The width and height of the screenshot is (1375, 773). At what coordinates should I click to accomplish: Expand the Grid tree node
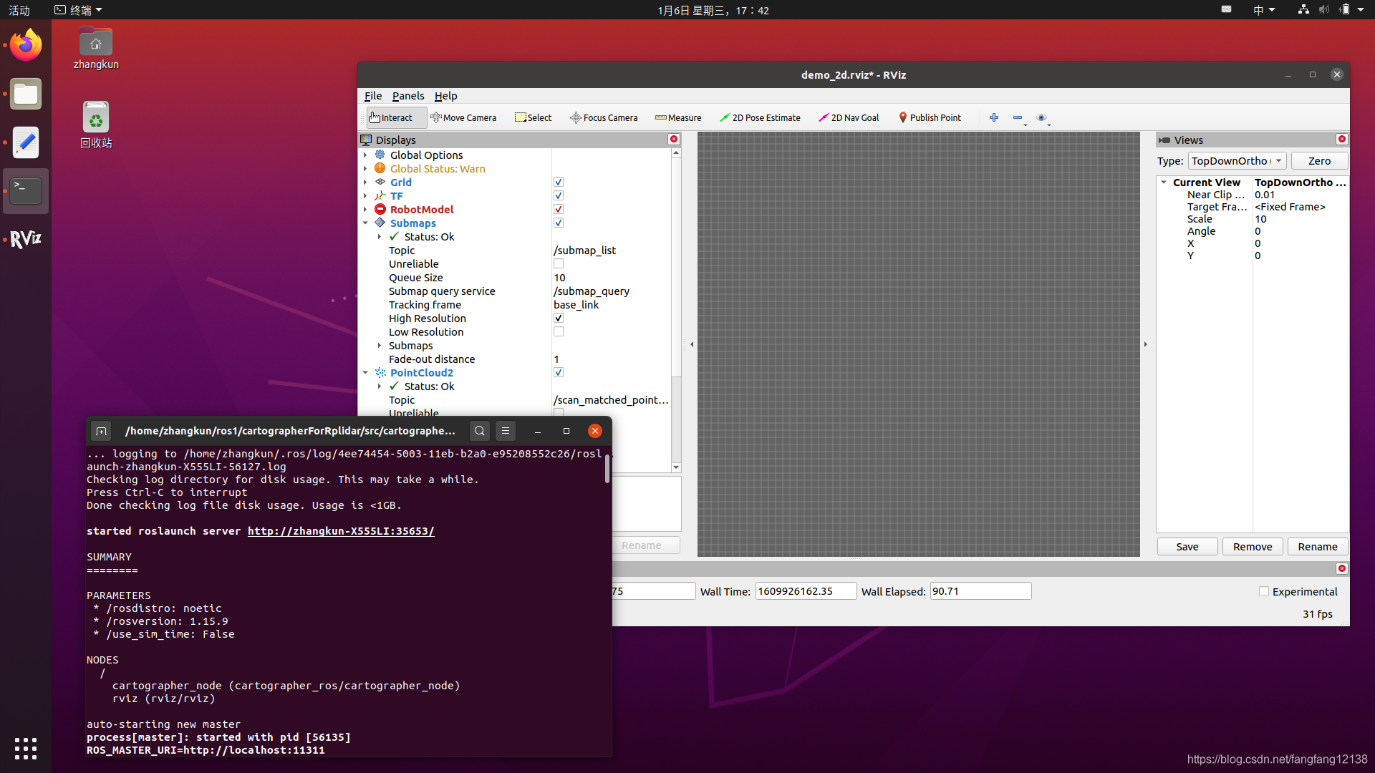click(x=365, y=182)
